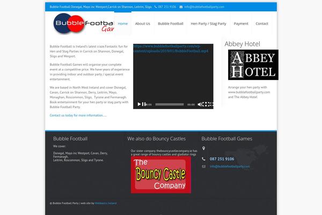Viewport: 322px width, 215px height.
Task: Click the footer email address link
Action: [x=230, y=167]
